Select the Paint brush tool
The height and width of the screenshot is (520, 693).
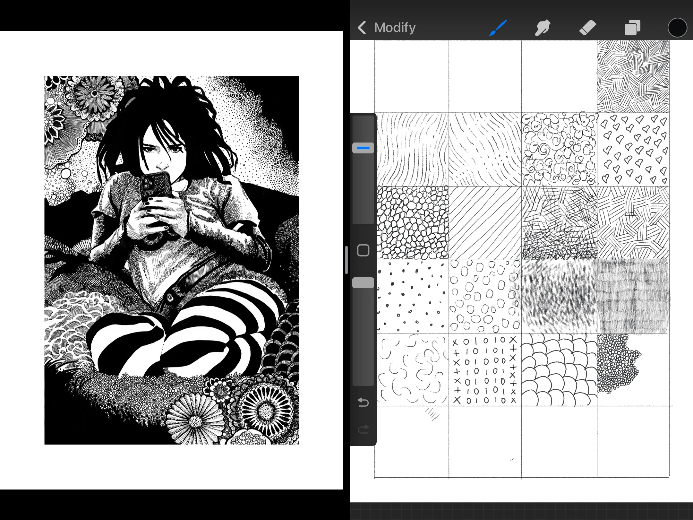(498, 28)
